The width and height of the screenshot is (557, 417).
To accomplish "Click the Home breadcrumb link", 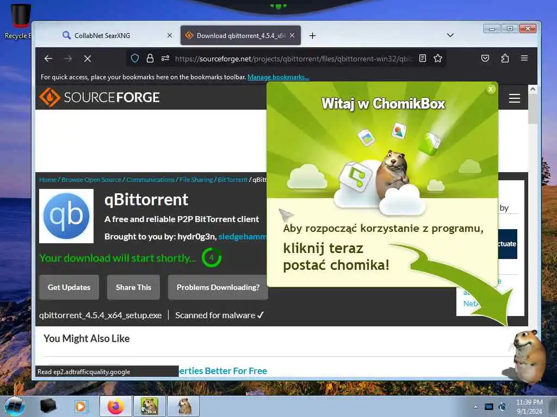I will [48, 180].
